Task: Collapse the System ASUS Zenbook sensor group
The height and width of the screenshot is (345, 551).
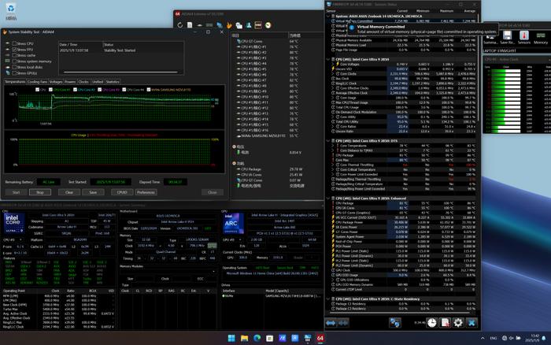Action: [x=328, y=17]
